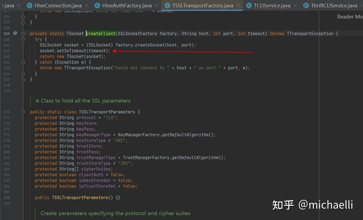Click the ThriftCLIService.java class file icon
The height and width of the screenshot is (220, 363).
[306, 5]
